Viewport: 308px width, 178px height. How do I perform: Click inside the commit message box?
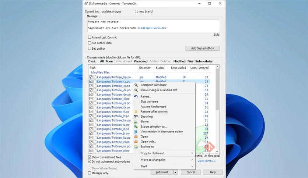click(153, 26)
